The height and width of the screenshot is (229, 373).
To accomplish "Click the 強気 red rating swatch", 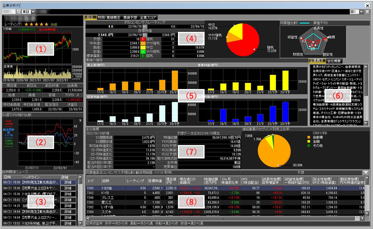I will (x=143, y=39).
